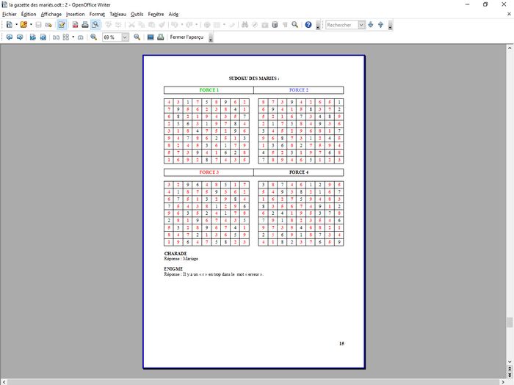Export directly as PDF icon

(x=75, y=24)
